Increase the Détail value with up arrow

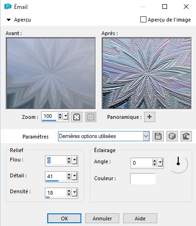point(69,175)
